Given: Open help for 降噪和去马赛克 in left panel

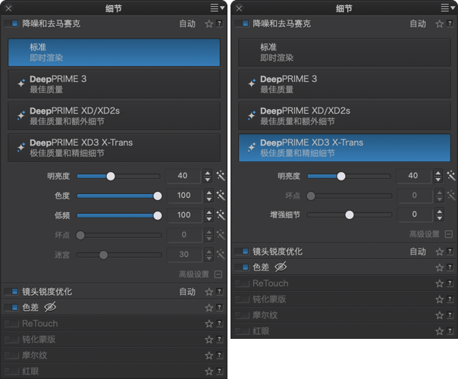Looking at the screenshot, I should [x=219, y=23].
